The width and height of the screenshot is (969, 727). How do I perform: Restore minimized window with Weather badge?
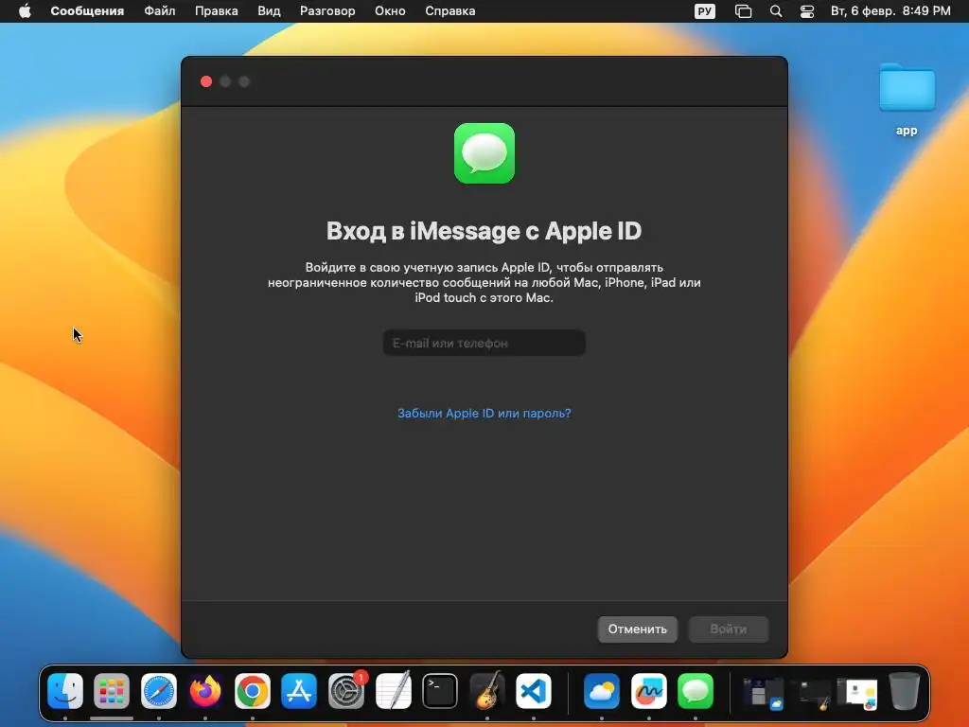[x=763, y=693]
